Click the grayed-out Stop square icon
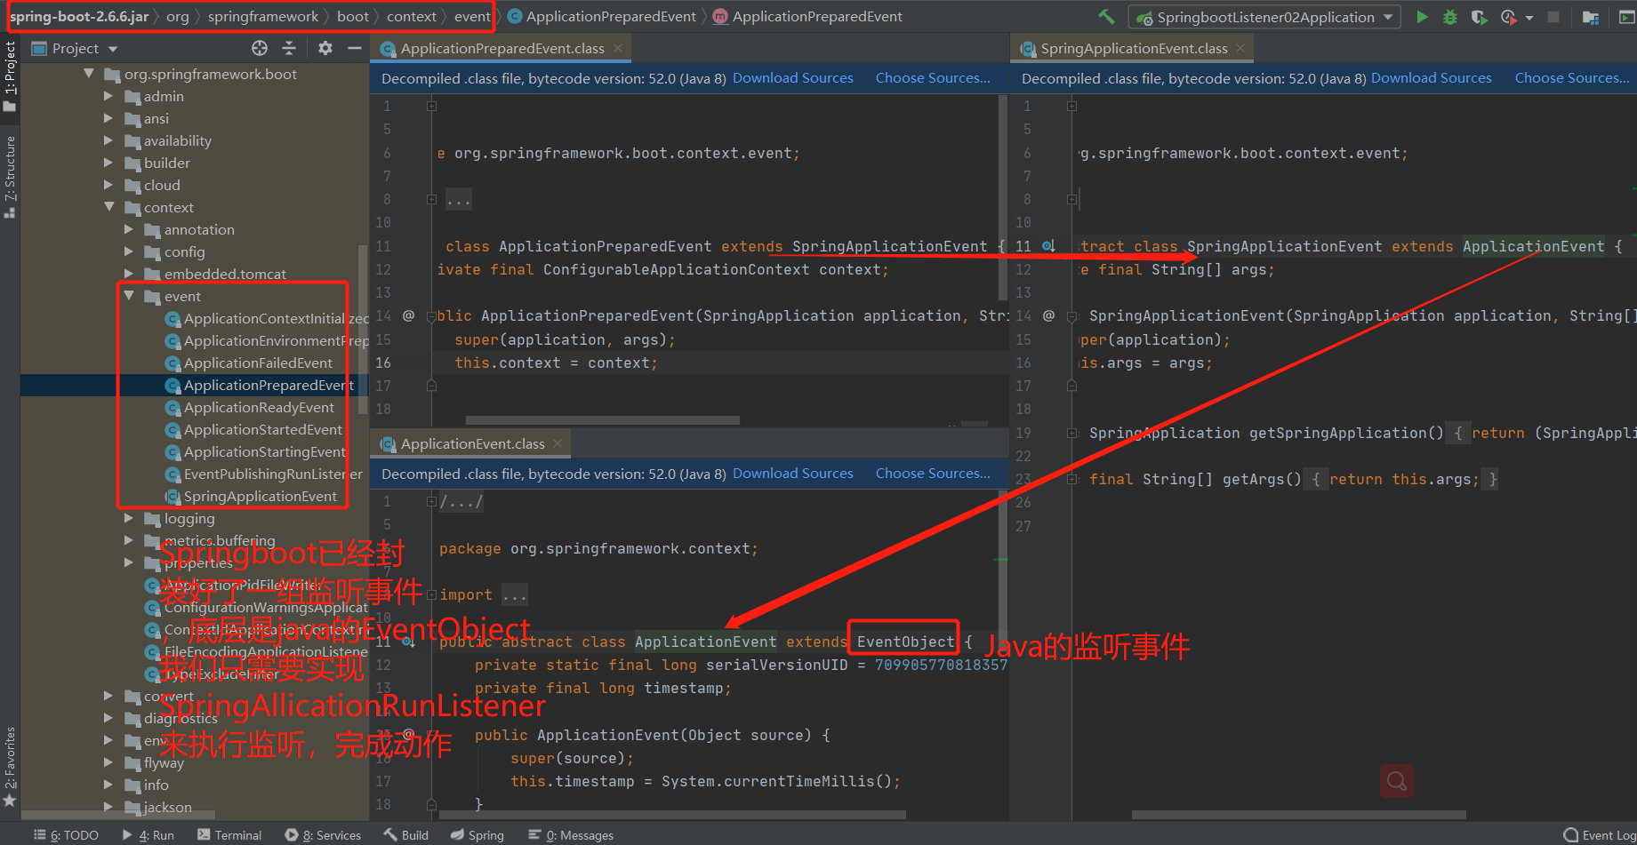Viewport: 1637px width, 845px height. [1553, 17]
